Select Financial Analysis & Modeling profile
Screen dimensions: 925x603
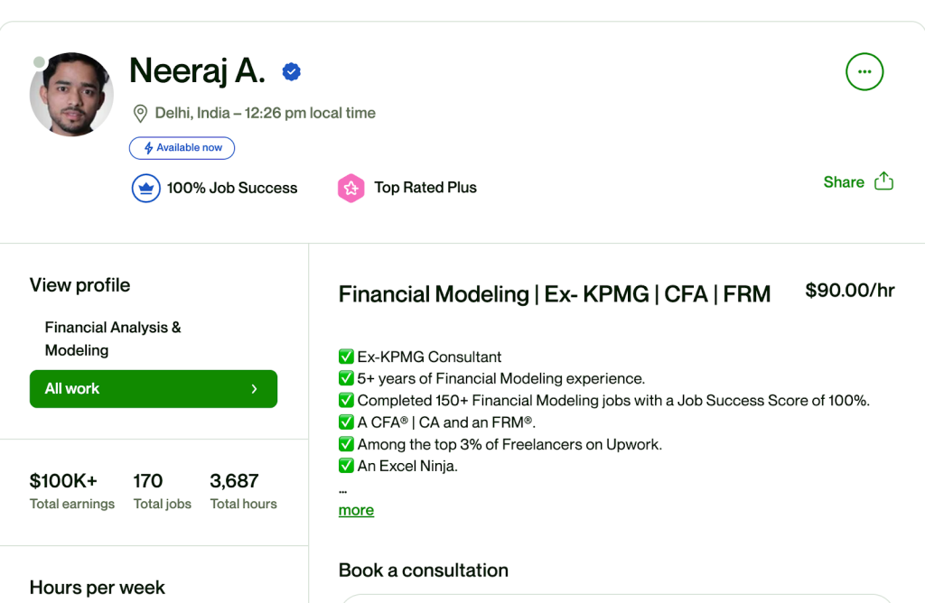pyautogui.click(x=113, y=339)
